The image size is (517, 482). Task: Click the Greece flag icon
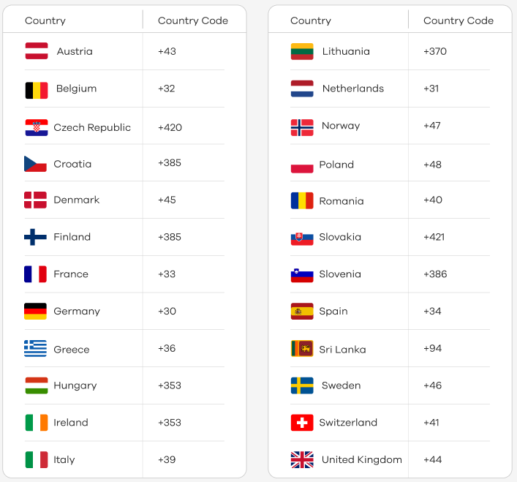tap(35, 348)
